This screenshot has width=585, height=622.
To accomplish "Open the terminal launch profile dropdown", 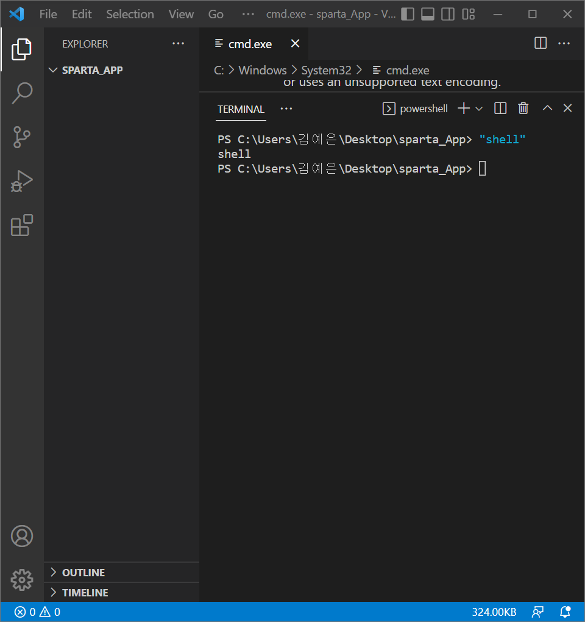I will 479,109.
